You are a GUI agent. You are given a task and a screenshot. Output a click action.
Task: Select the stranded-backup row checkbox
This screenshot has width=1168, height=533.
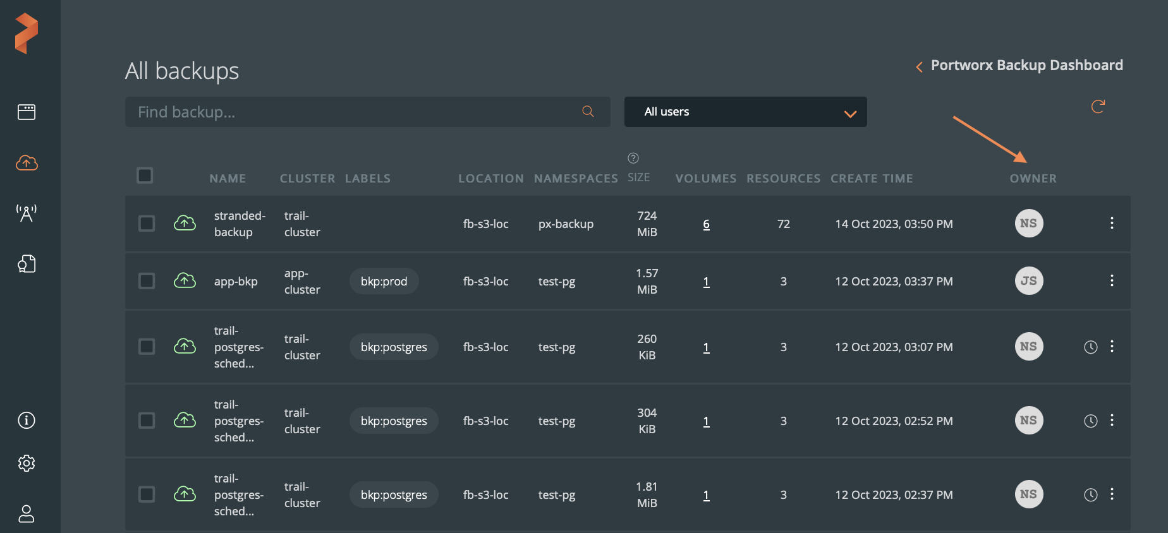coord(147,224)
